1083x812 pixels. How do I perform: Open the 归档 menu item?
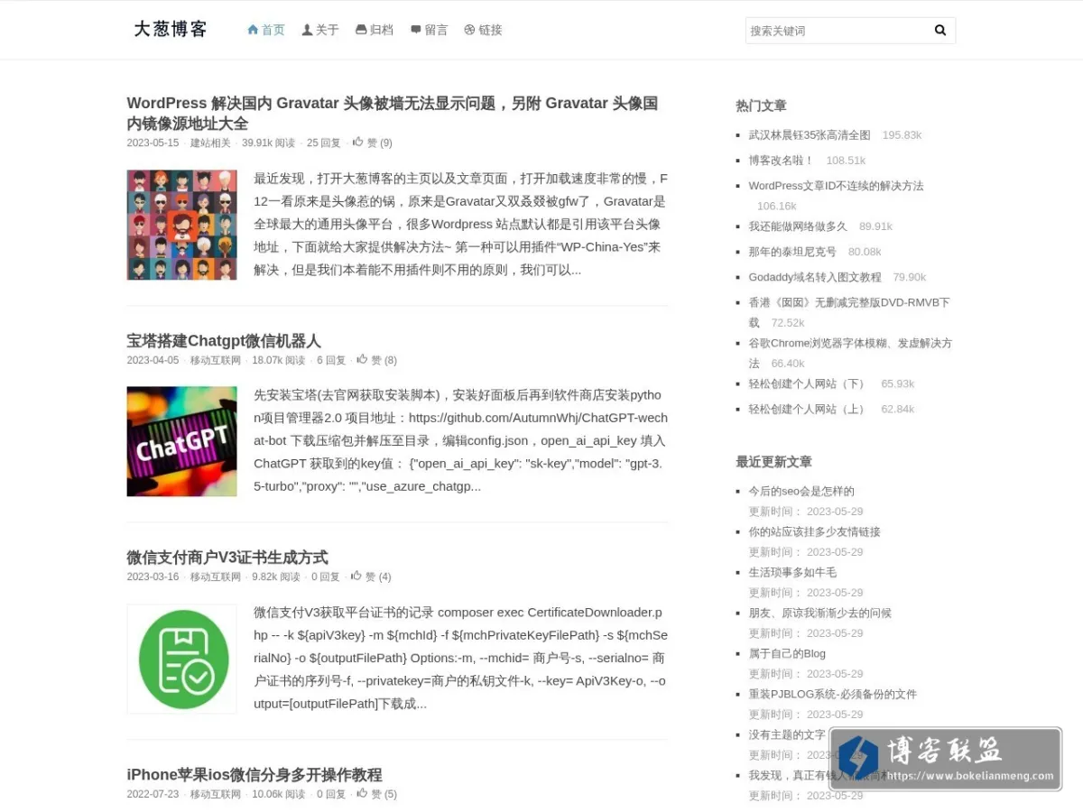coord(375,30)
